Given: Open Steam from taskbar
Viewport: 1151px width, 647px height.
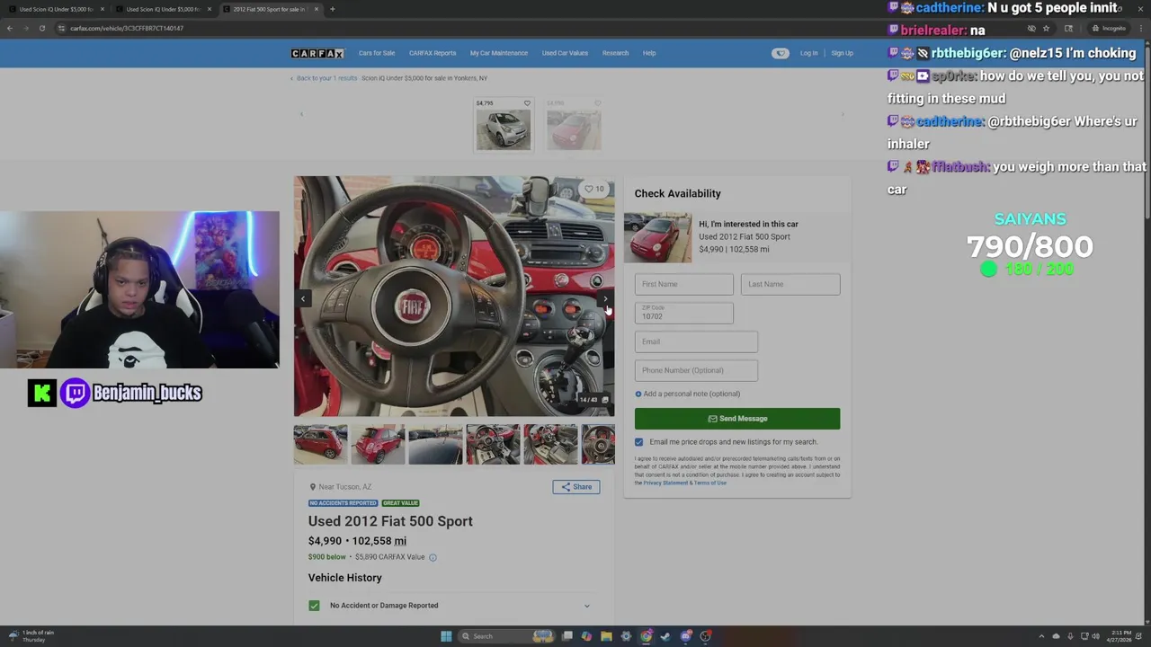Looking at the screenshot, I should click(x=665, y=636).
